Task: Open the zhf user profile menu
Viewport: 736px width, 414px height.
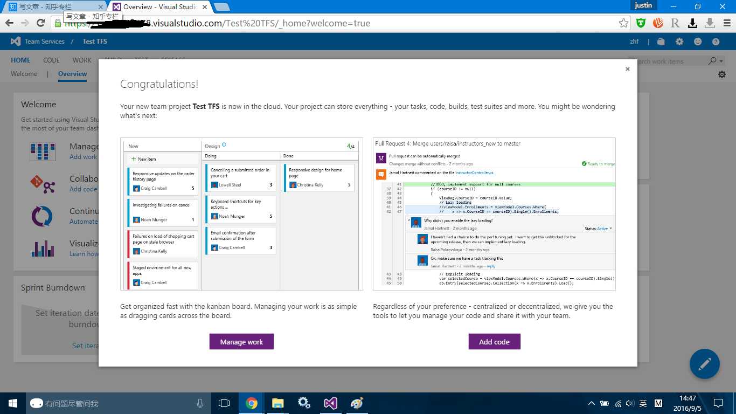Action: (634, 42)
